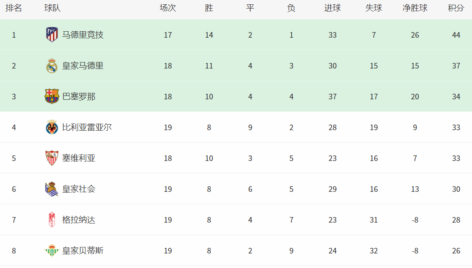This screenshot has width=472, height=268.
Task: Click the 积分 column header
Action: point(456,8)
